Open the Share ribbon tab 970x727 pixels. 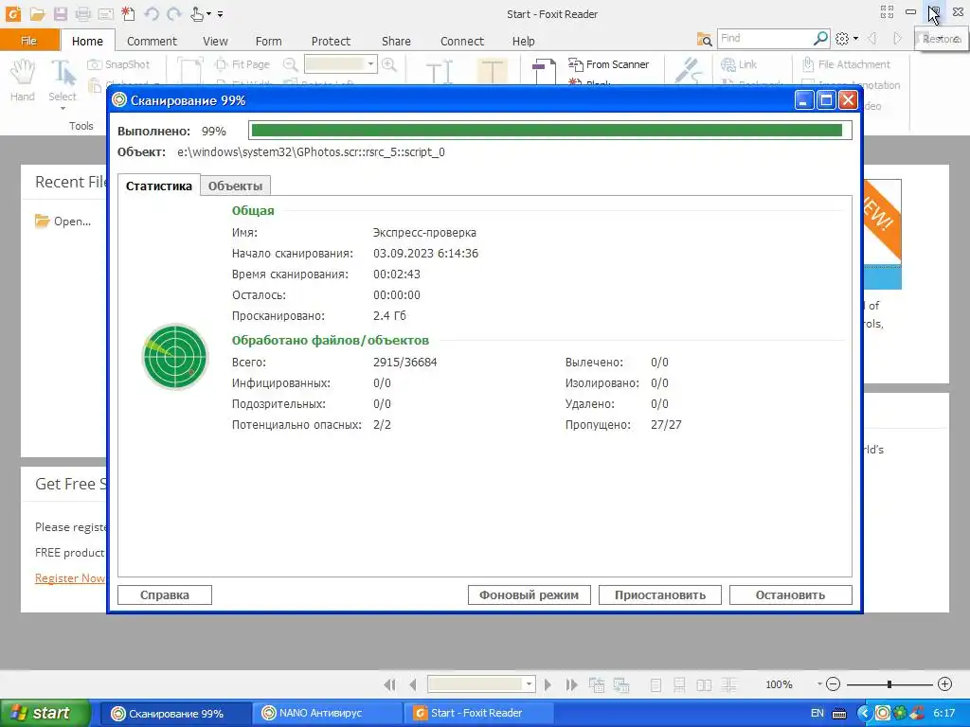396,42
